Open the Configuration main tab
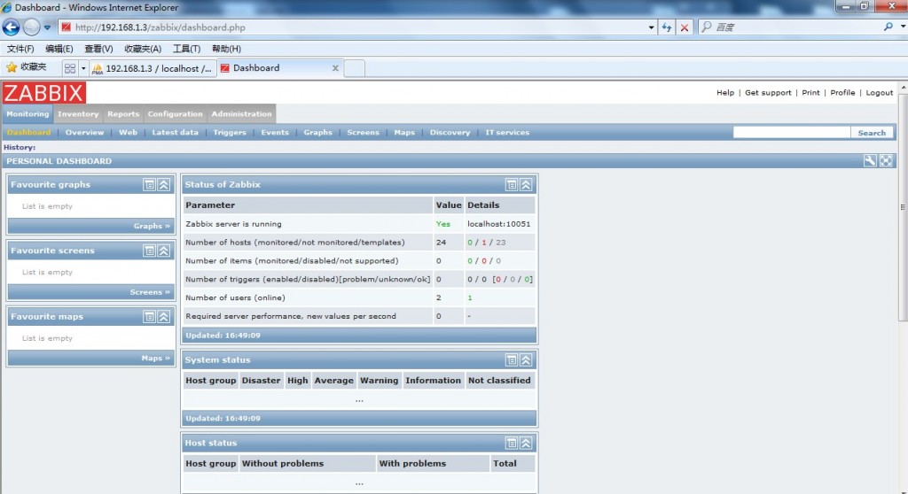This screenshot has width=908, height=494. tap(175, 114)
